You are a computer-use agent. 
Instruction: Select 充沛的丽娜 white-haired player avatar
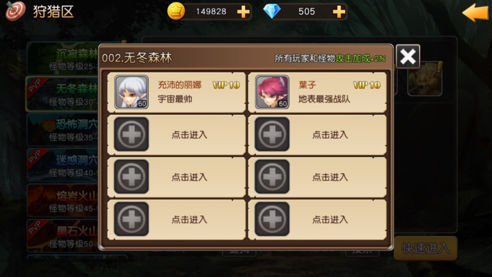coord(131,92)
